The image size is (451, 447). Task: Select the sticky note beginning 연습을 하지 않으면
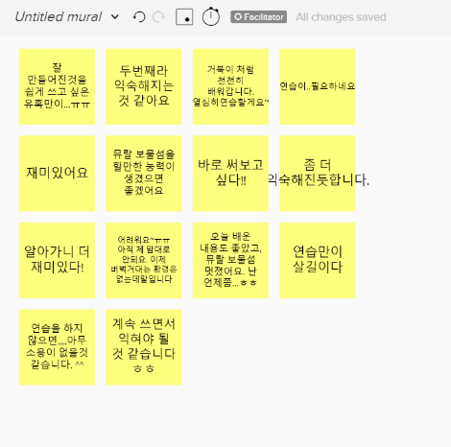(57, 347)
